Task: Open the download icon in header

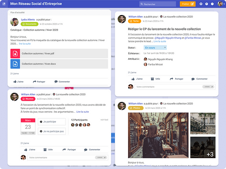Action: click(x=201, y=4)
